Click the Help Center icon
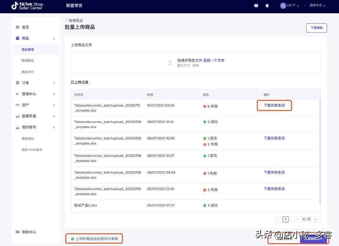This screenshot has height=246, width=339. click(x=18, y=232)
